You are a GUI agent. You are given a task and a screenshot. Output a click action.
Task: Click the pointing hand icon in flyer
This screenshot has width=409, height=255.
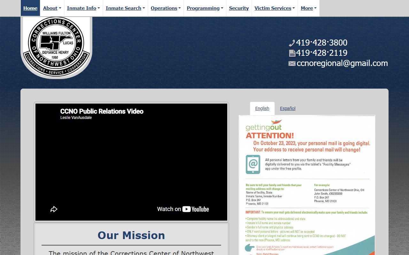coord(250,247)
